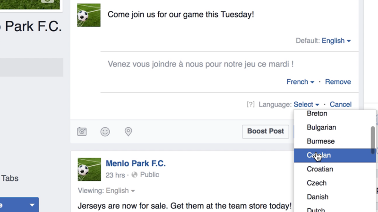Pick Croatian from the language menu
Viewport: 378px width, 212px height.
tap(320, 169)
